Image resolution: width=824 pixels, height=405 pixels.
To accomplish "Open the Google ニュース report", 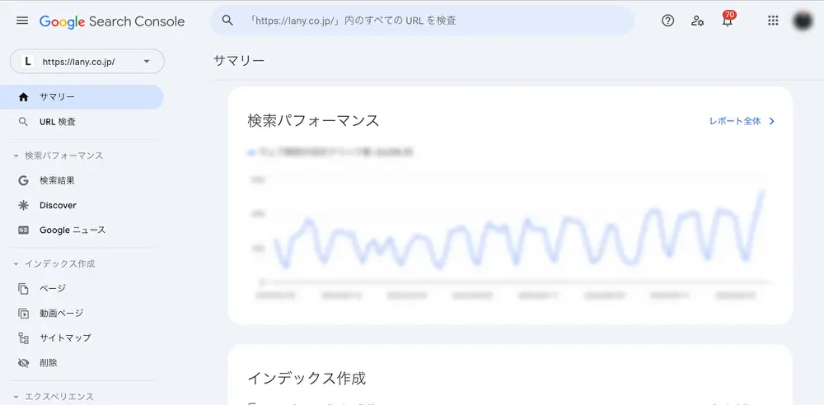I will pyautogui.click(x=73, y=230).
